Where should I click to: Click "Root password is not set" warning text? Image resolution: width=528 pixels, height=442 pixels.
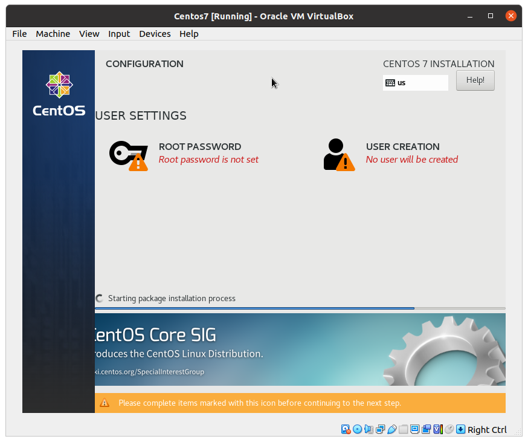click(x=208, y=160)
